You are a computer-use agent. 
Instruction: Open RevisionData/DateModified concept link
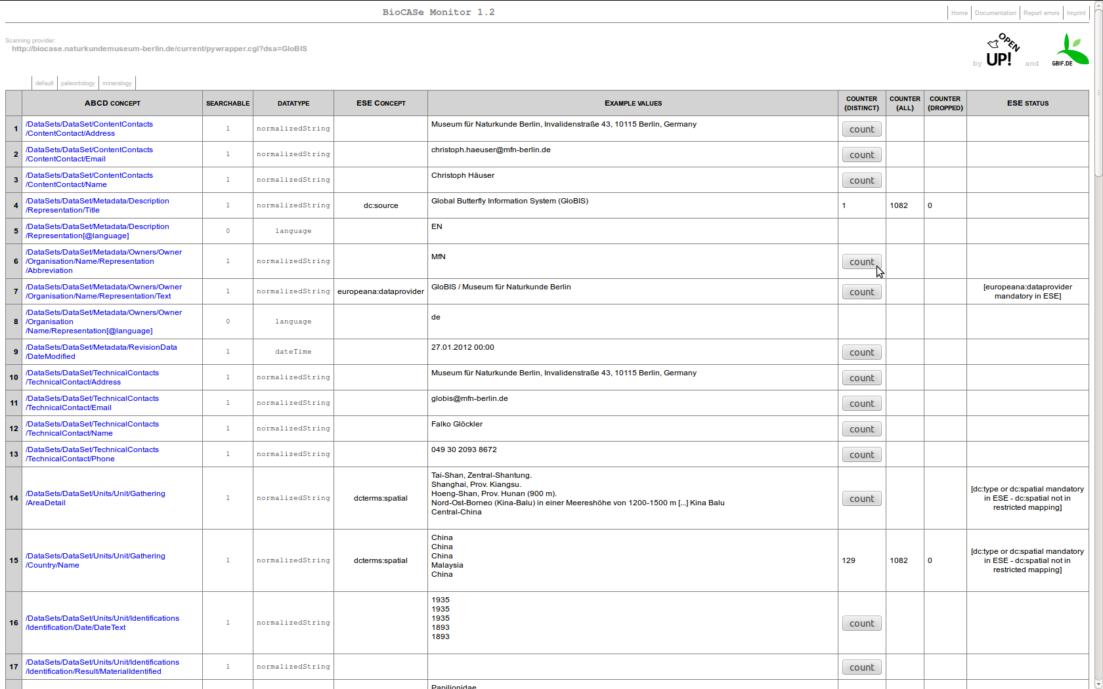[101, 352]
